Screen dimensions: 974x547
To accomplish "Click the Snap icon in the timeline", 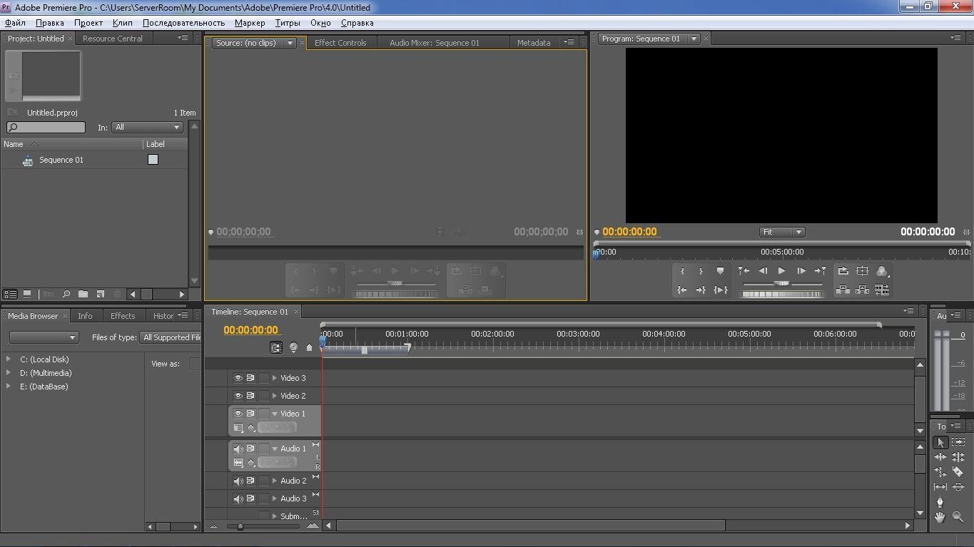I will coord(276,347).
